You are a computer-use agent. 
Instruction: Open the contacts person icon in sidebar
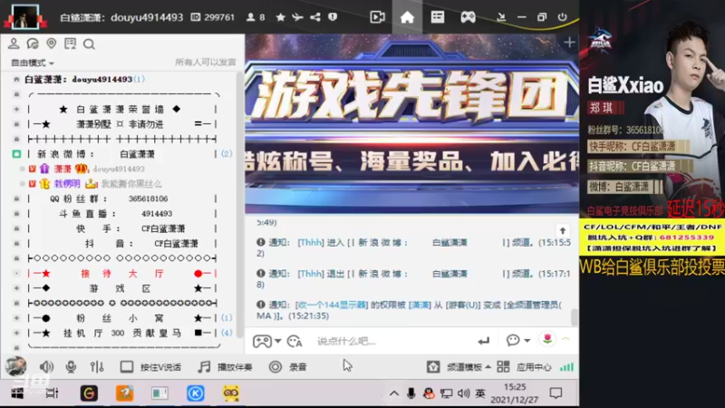click(x=14, y=44)
